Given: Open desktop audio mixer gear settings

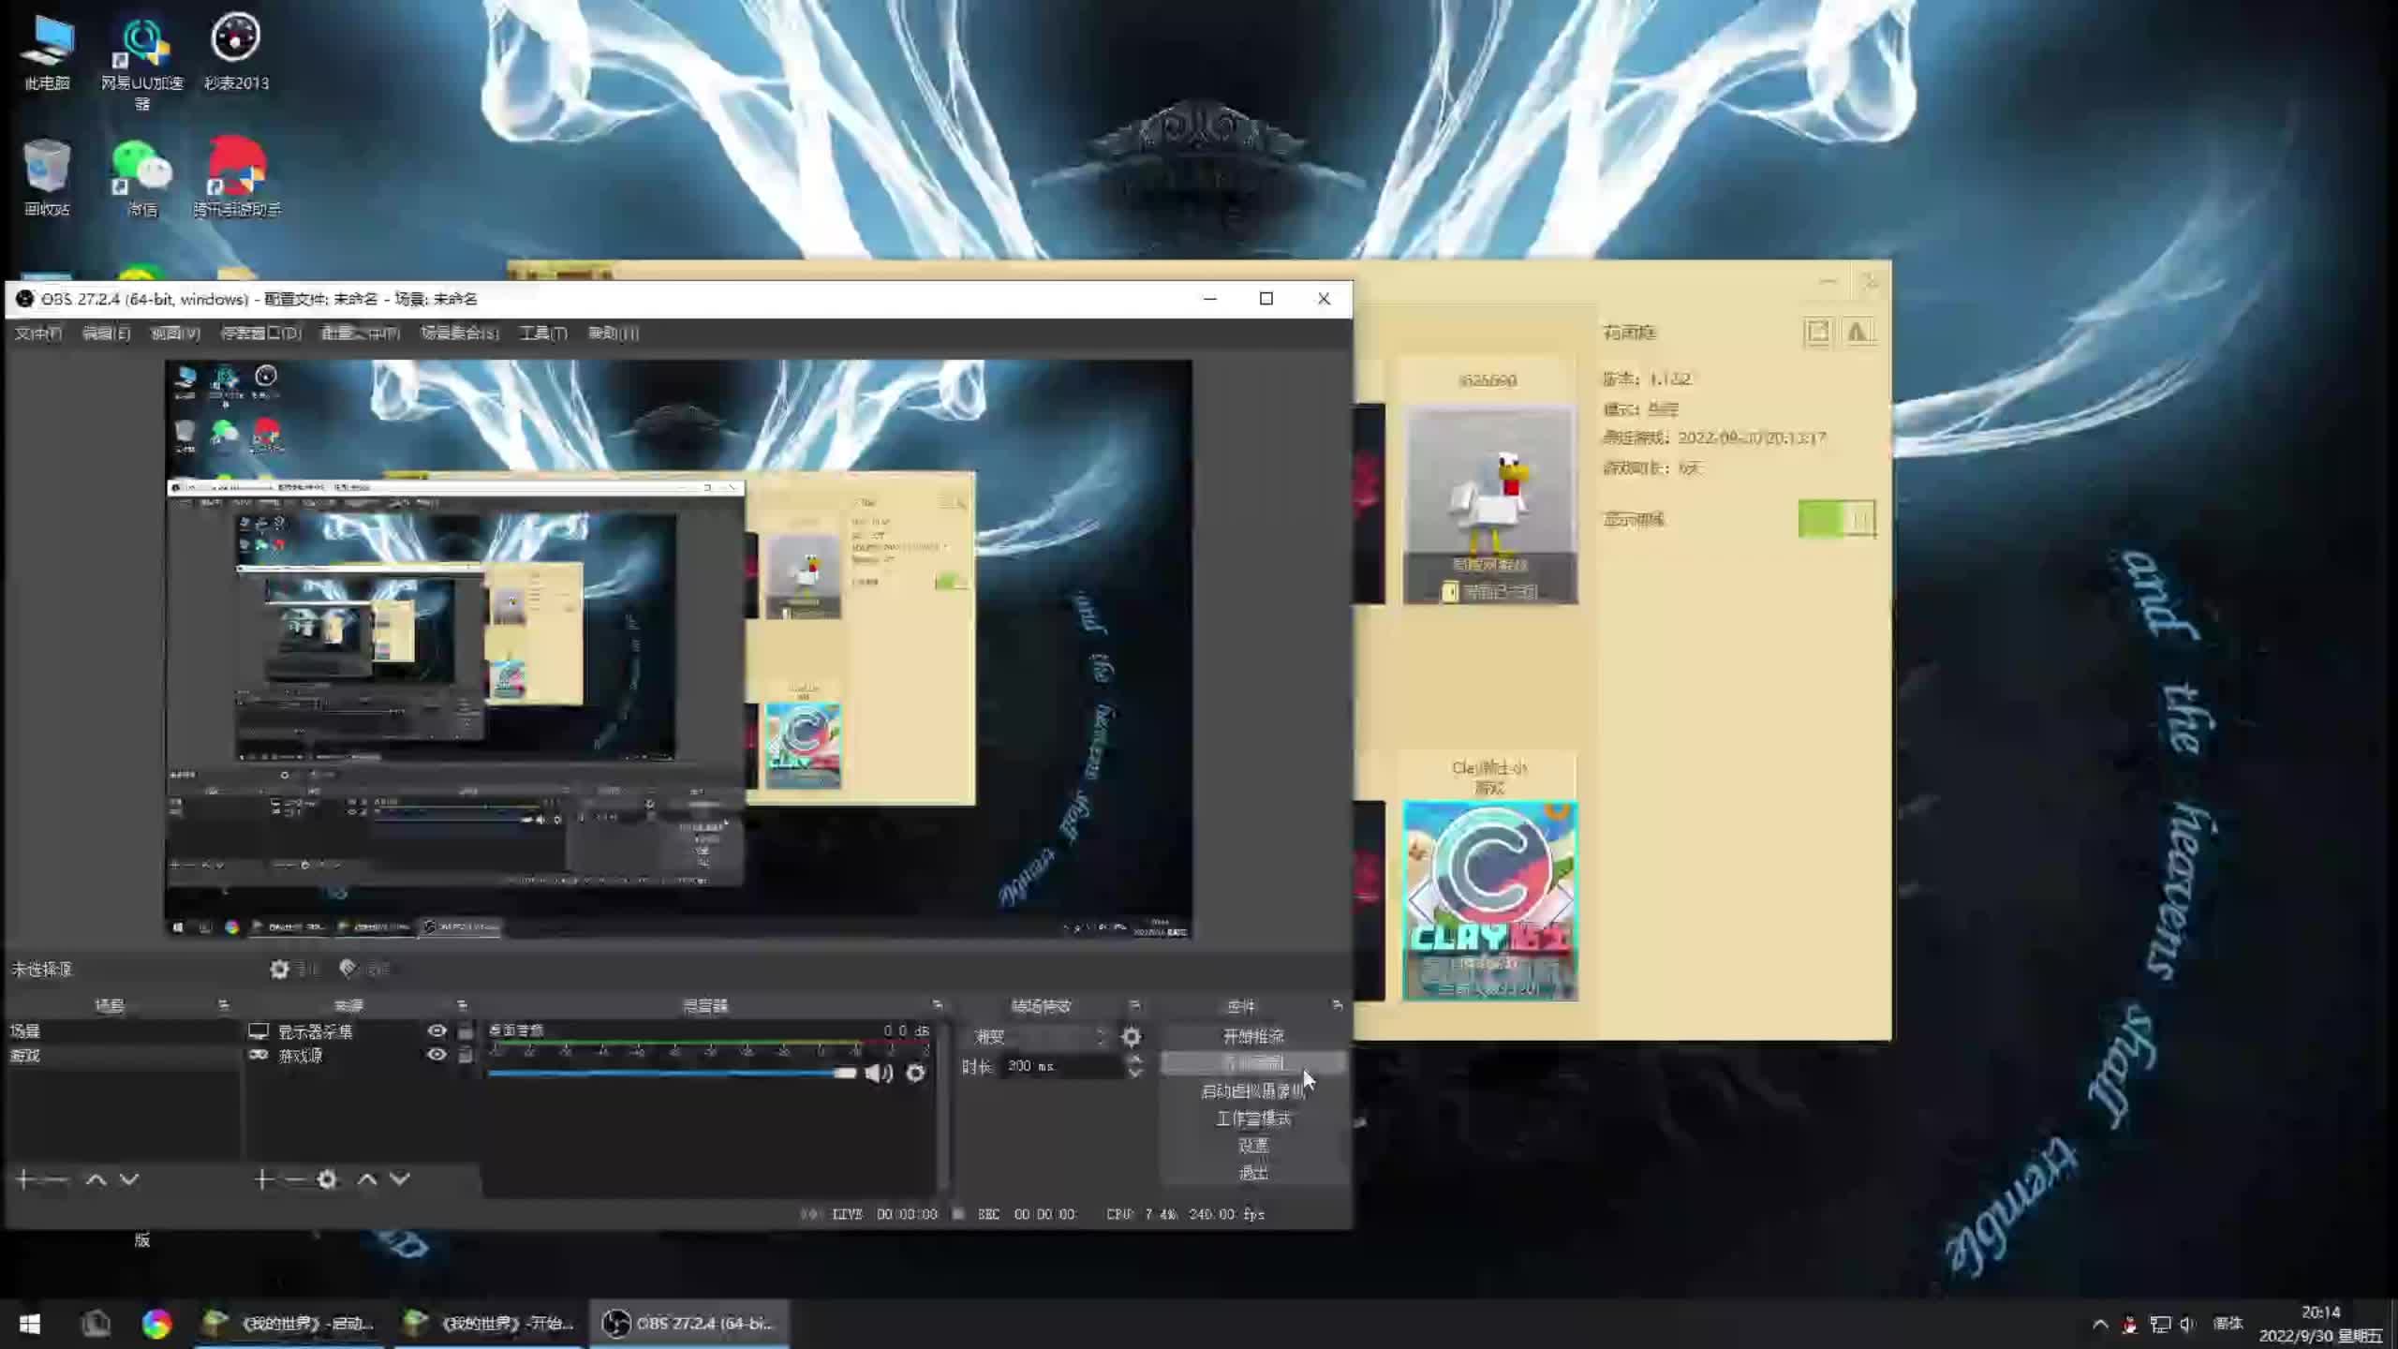Looking at the screenshot, I should pyautogui.click(x=916, y=1074).
